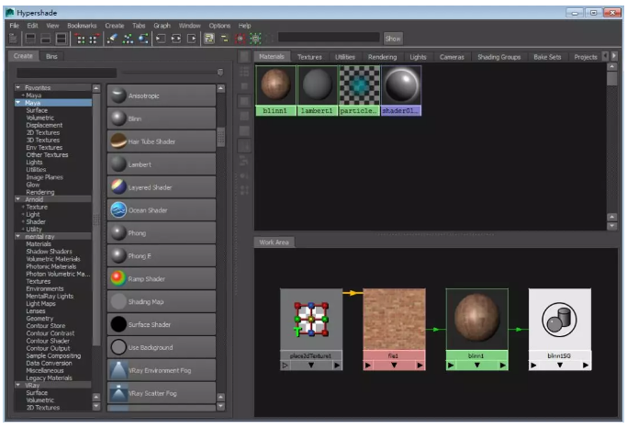The height and width of the screenshot is (428, 627).
Task: Select the blinn1 material swatch
Action: [275, 90]
